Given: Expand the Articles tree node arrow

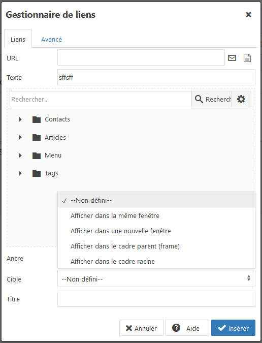Looking at the screenshot, I should click(x=20, y=137).
